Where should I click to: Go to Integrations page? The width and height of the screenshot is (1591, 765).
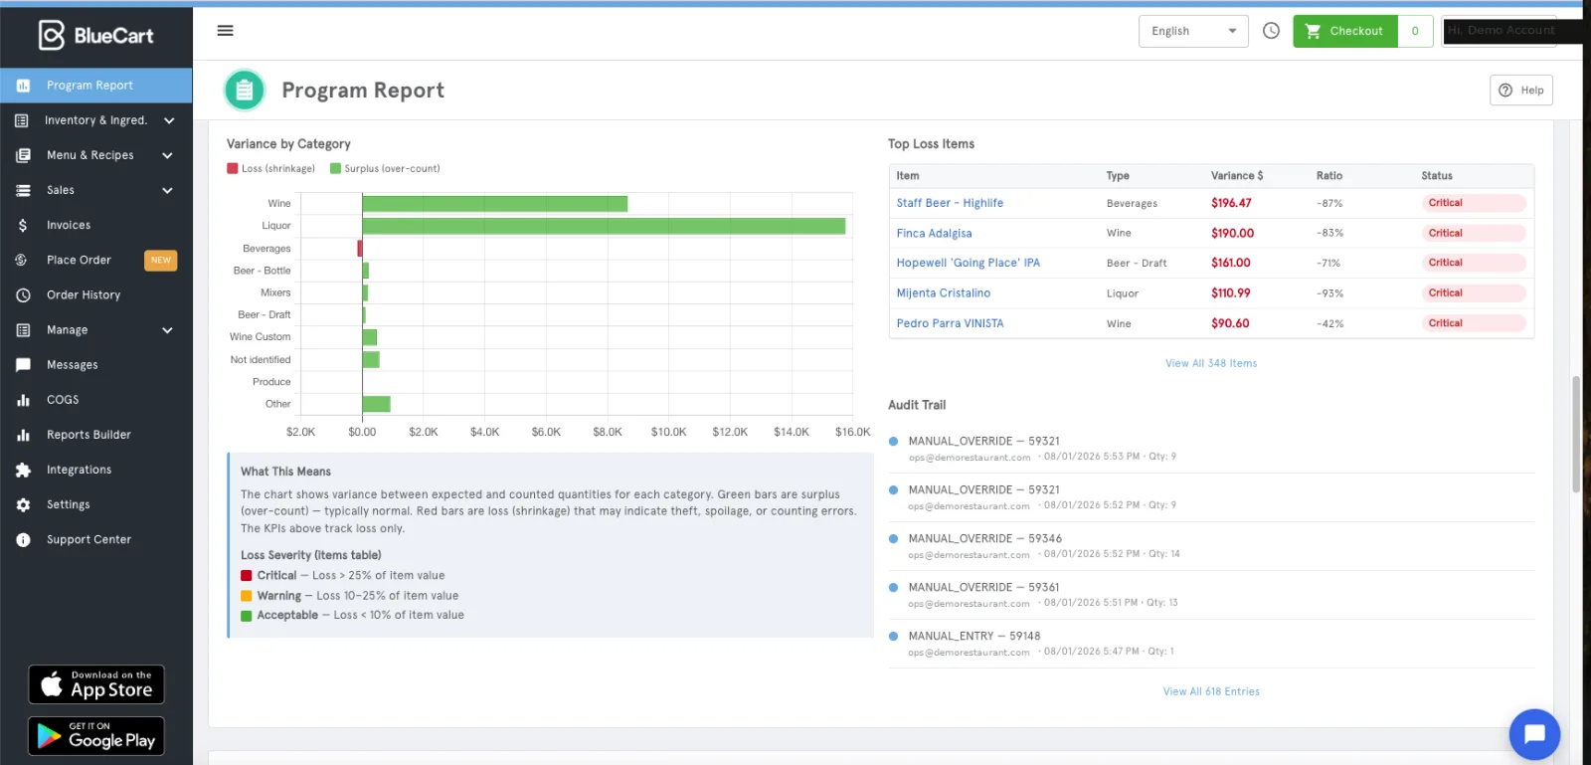[x=96, y=470]
